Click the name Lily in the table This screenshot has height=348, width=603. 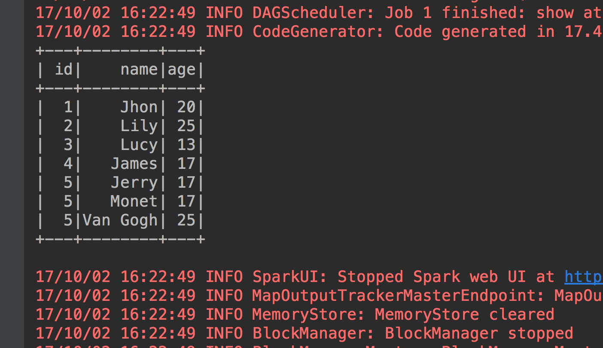click(x=139, y=126)
